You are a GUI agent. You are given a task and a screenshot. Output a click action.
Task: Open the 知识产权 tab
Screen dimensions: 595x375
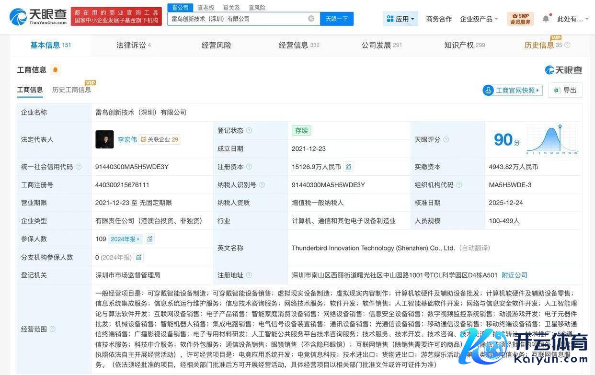[x=464, y=45]
